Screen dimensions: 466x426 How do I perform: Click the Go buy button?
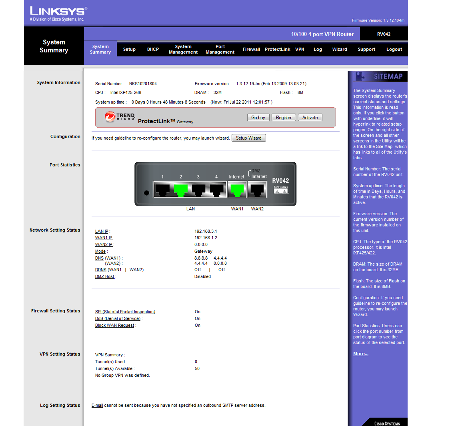(x=258, y=118)
